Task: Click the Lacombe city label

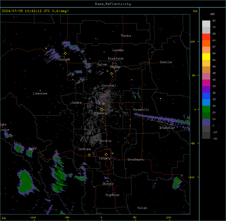Action: [x=118, y=50]
